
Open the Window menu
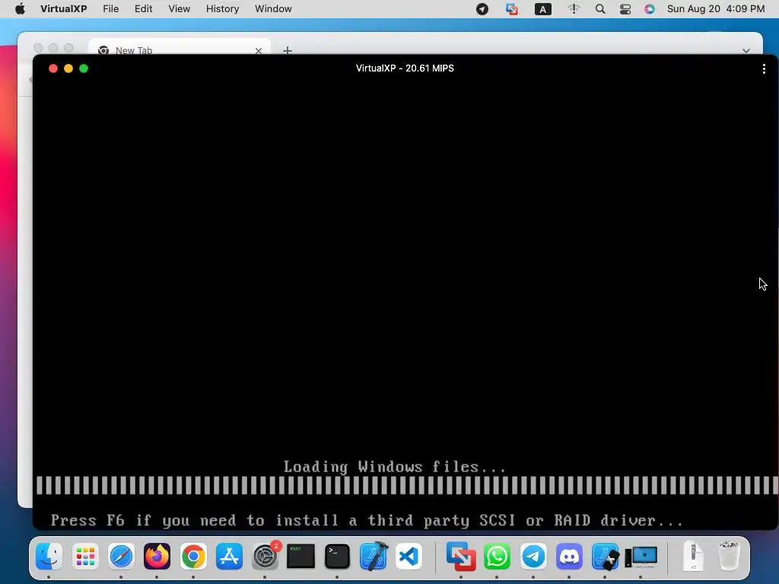pos(273,9)
